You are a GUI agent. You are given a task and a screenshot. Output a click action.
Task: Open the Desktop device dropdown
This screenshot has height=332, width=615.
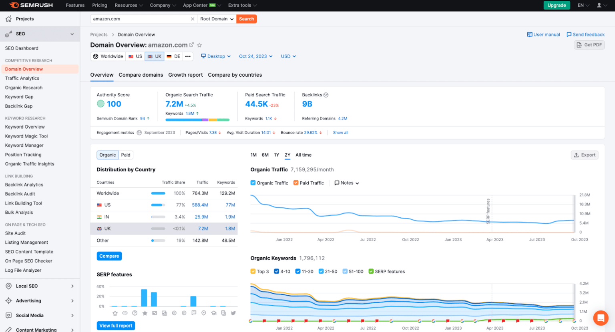click(215, 56)
